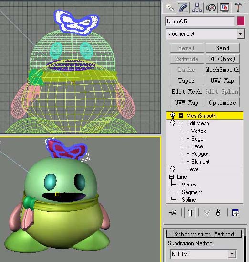The height and width of the screenshot is (262, 249).
Task: Open the Create command panel tab
Action: tap(170, 8)
